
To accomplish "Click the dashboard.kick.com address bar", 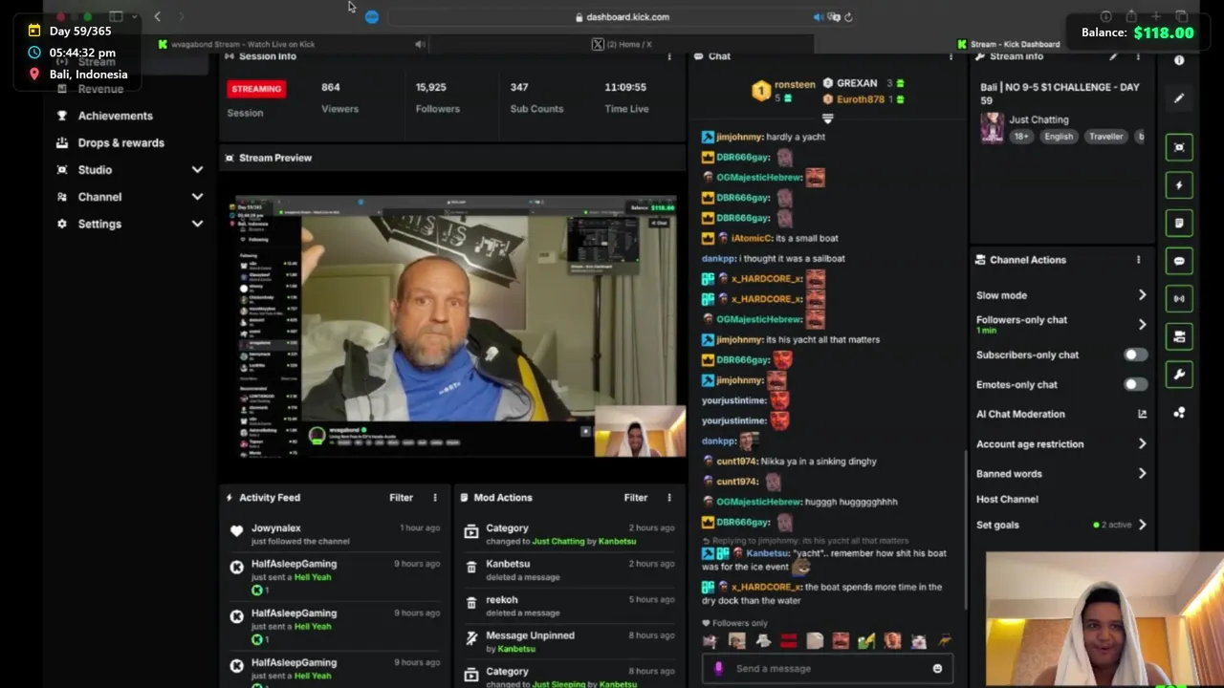I will point(622,16).
